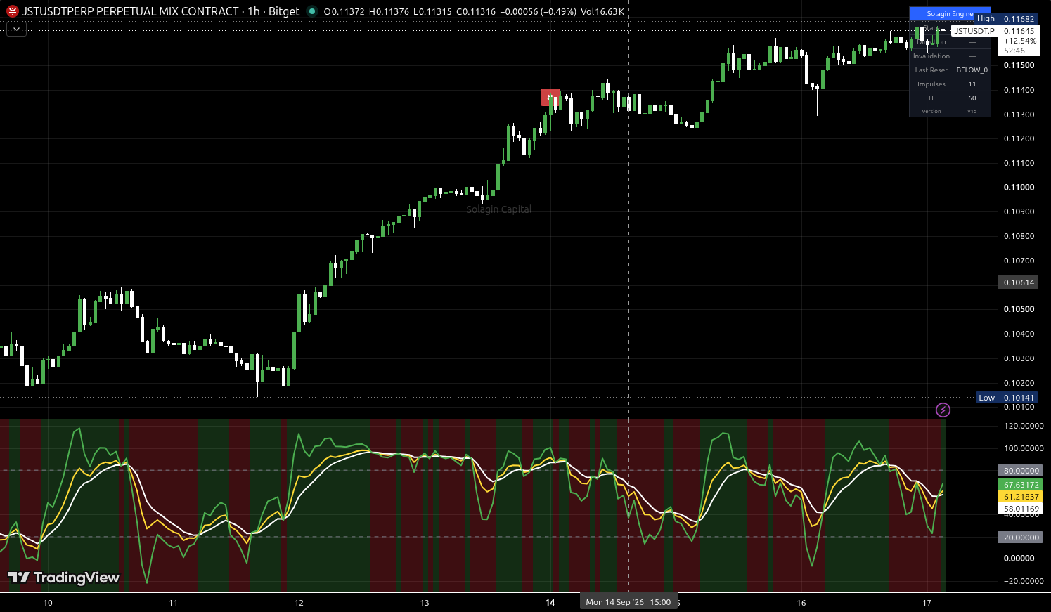Click the crosshair time label Mon 14 Sep

pyautogui.click(x=628, y=602)
